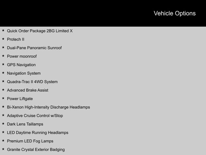Select the star beside Dark Lens Taillamps
Viewport: 206px width, 155px height.
click(x=3, y=124)
